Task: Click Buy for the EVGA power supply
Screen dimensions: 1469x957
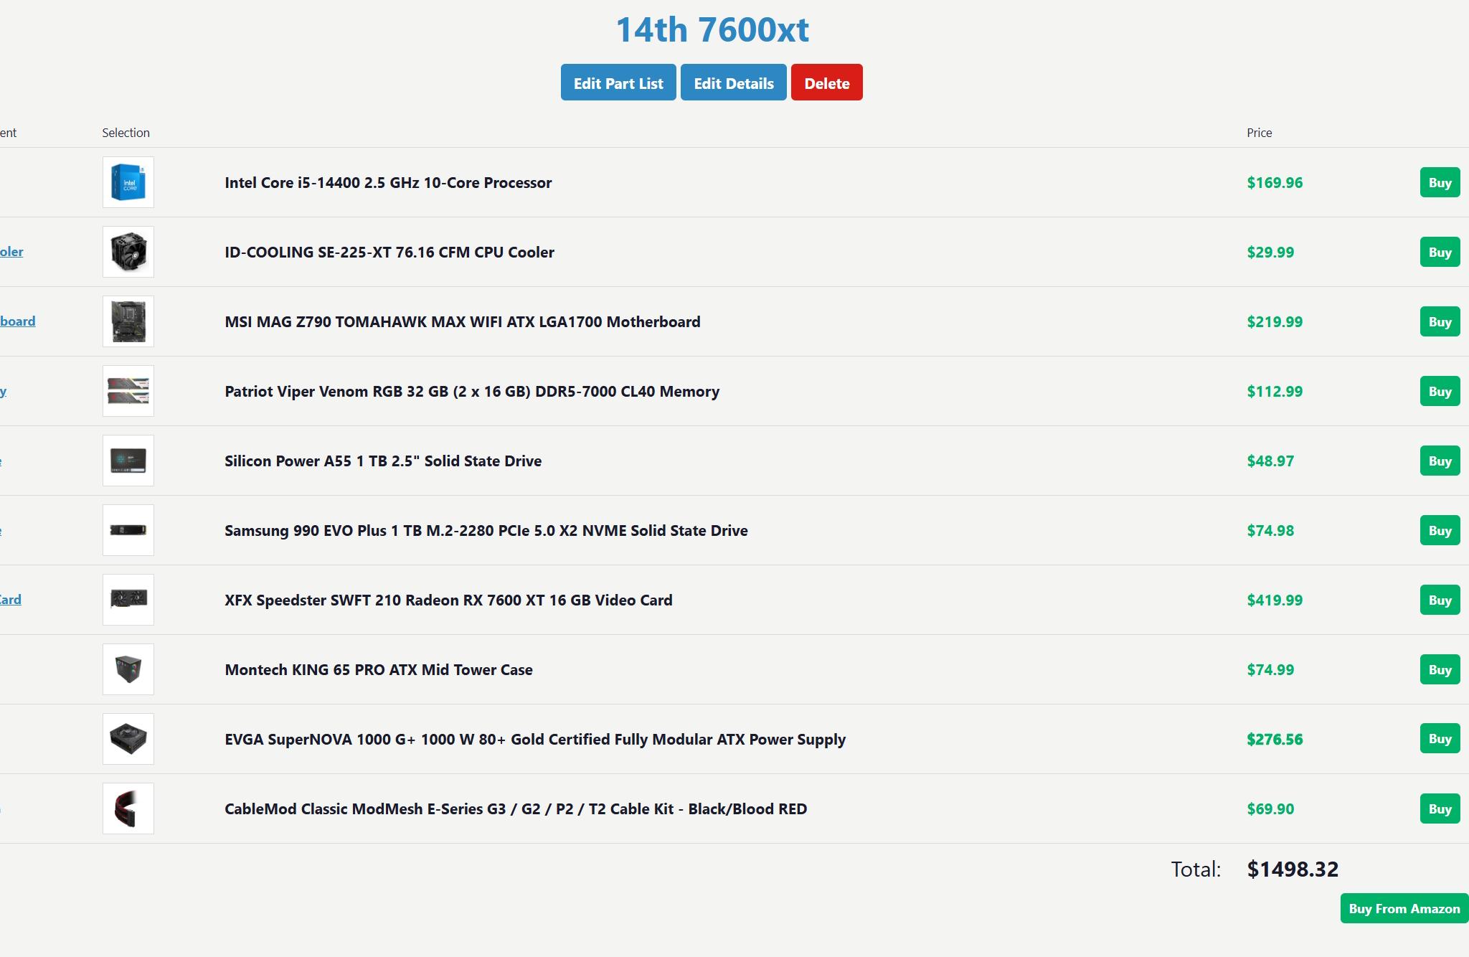Action: [1440, 739]
